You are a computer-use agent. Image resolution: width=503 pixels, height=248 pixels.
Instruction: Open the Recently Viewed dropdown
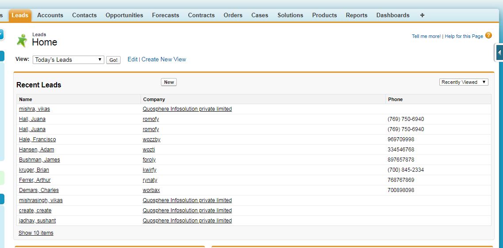(x=464, y=82)
